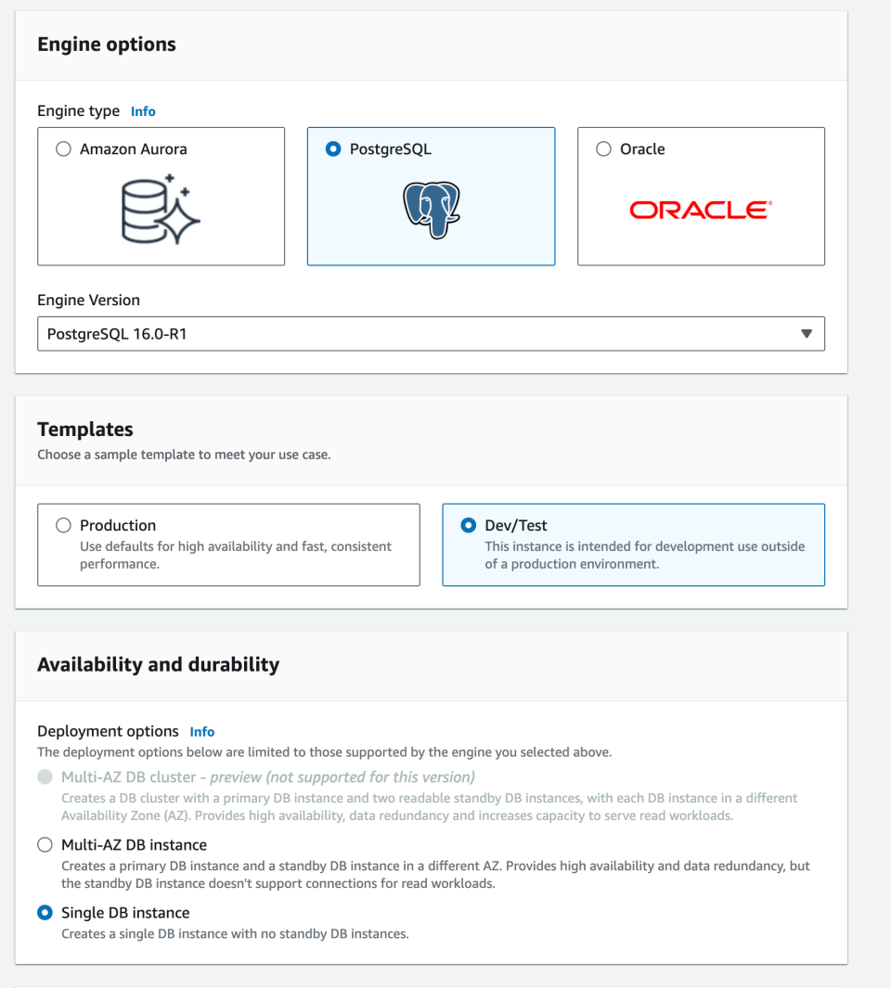Select Single DB instance deployment

(x=44, y=912)
